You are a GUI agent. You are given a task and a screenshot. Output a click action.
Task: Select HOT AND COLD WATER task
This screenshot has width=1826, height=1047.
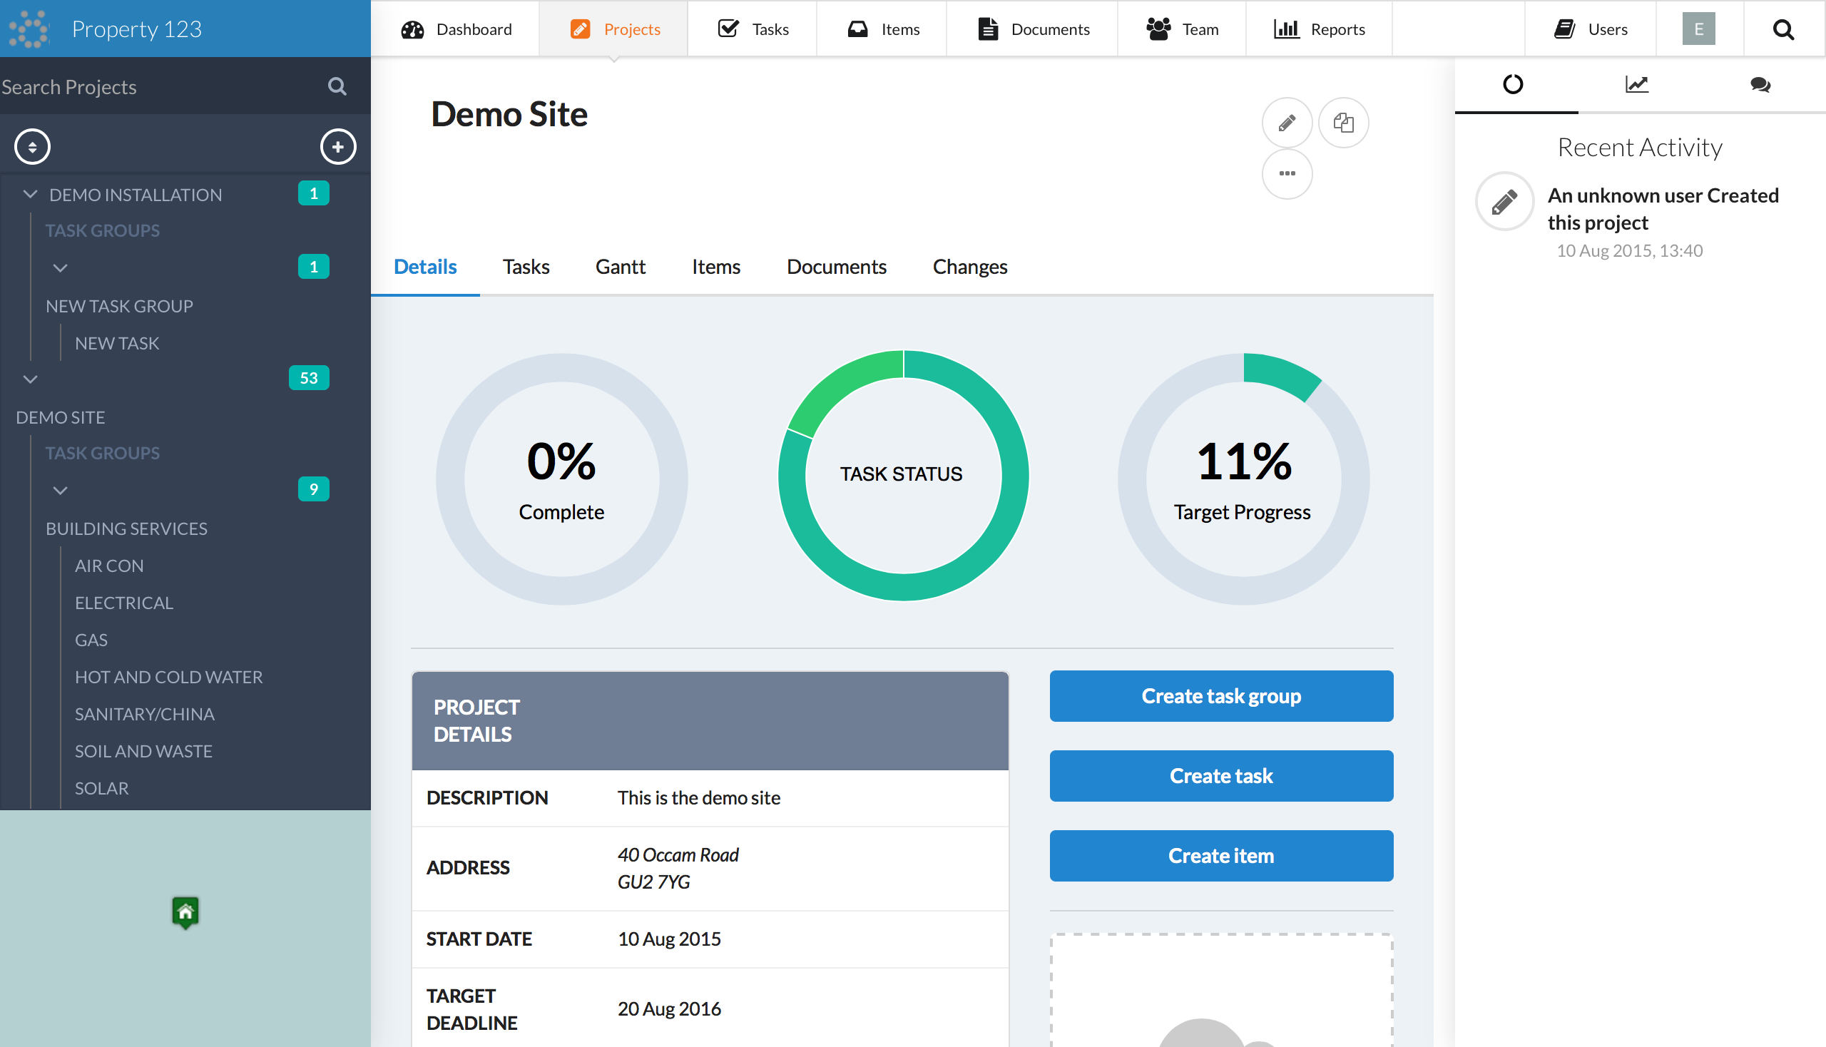click(169, 677)
